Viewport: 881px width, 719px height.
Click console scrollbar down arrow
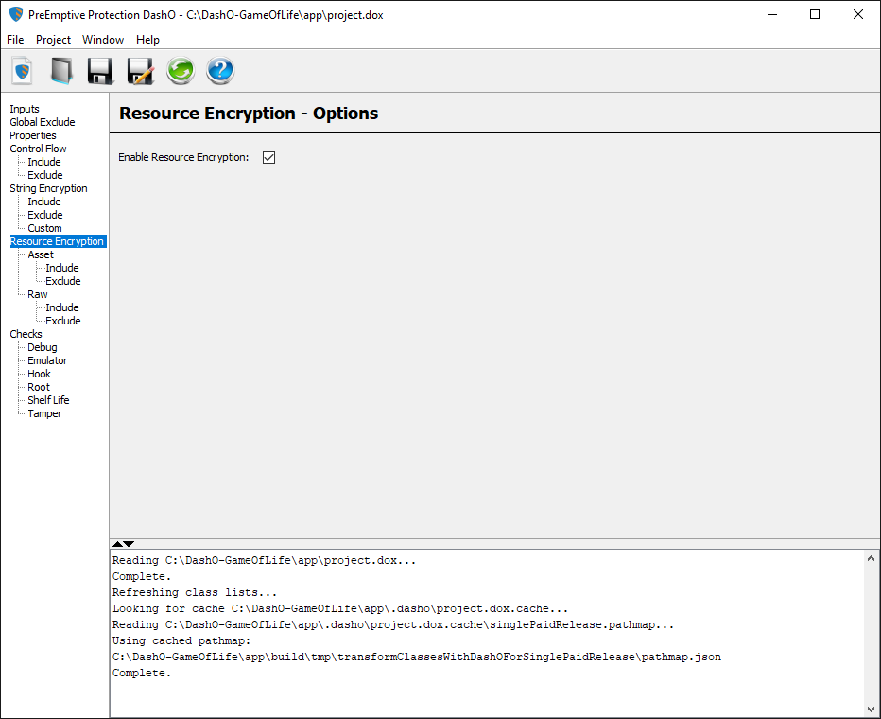[871, 710]
